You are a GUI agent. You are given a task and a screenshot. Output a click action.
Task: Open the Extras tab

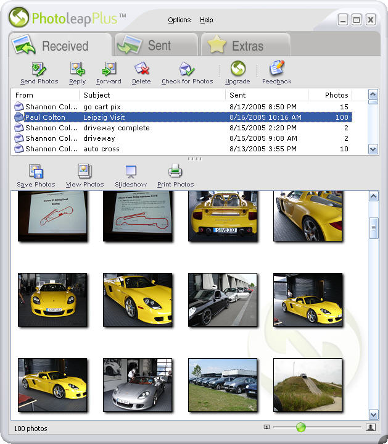246,44
